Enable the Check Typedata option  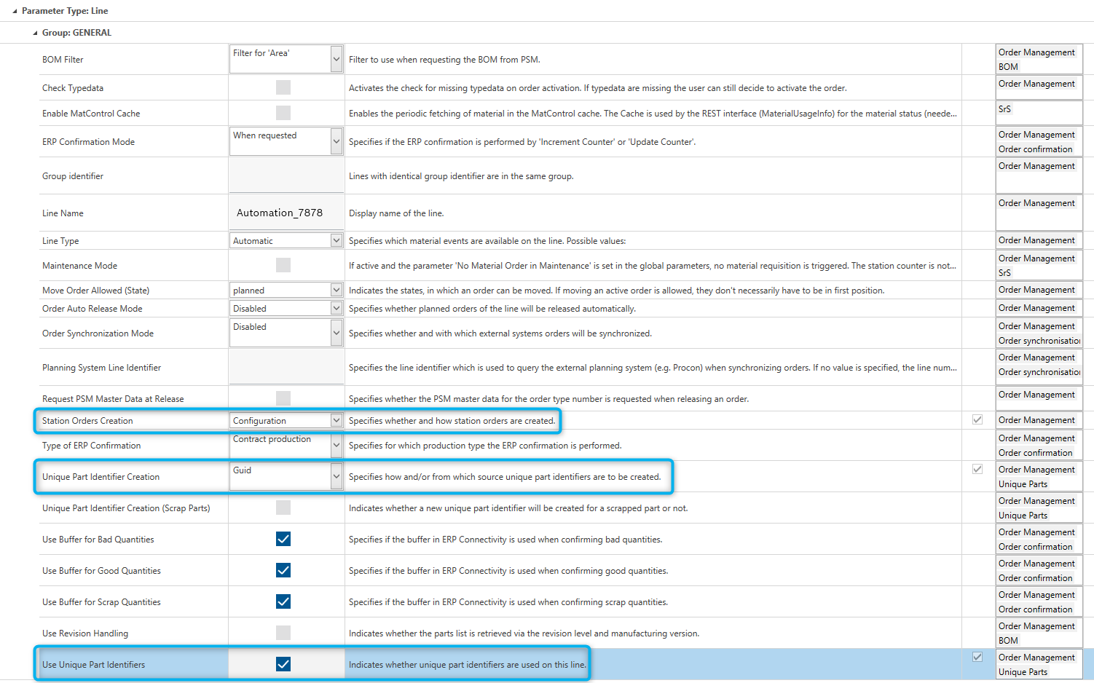[x=283, y=87]
